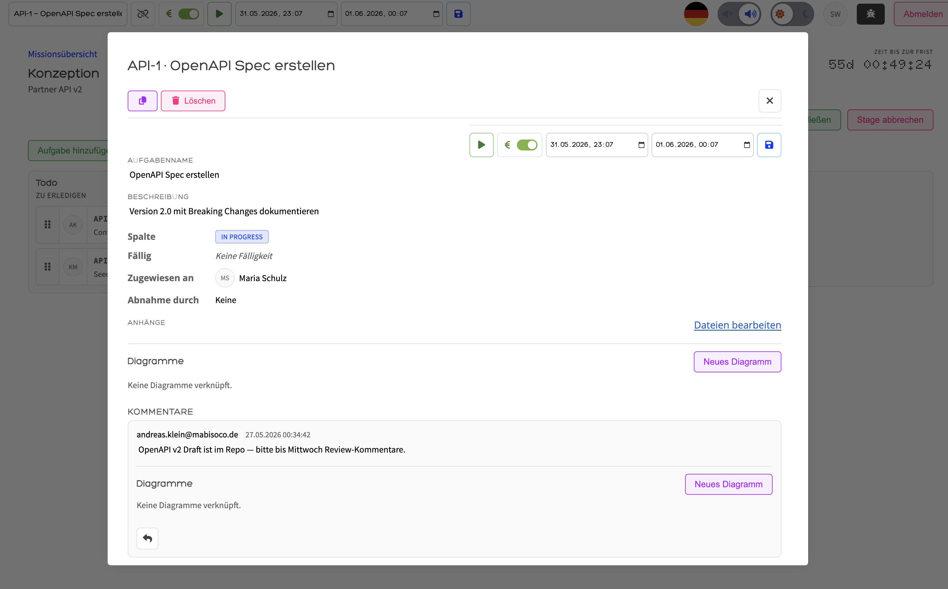Click the comment timestamp 27.05.2026 00:34:42
The height and width of the screenshot is (589, 948).
coord(277,435)
